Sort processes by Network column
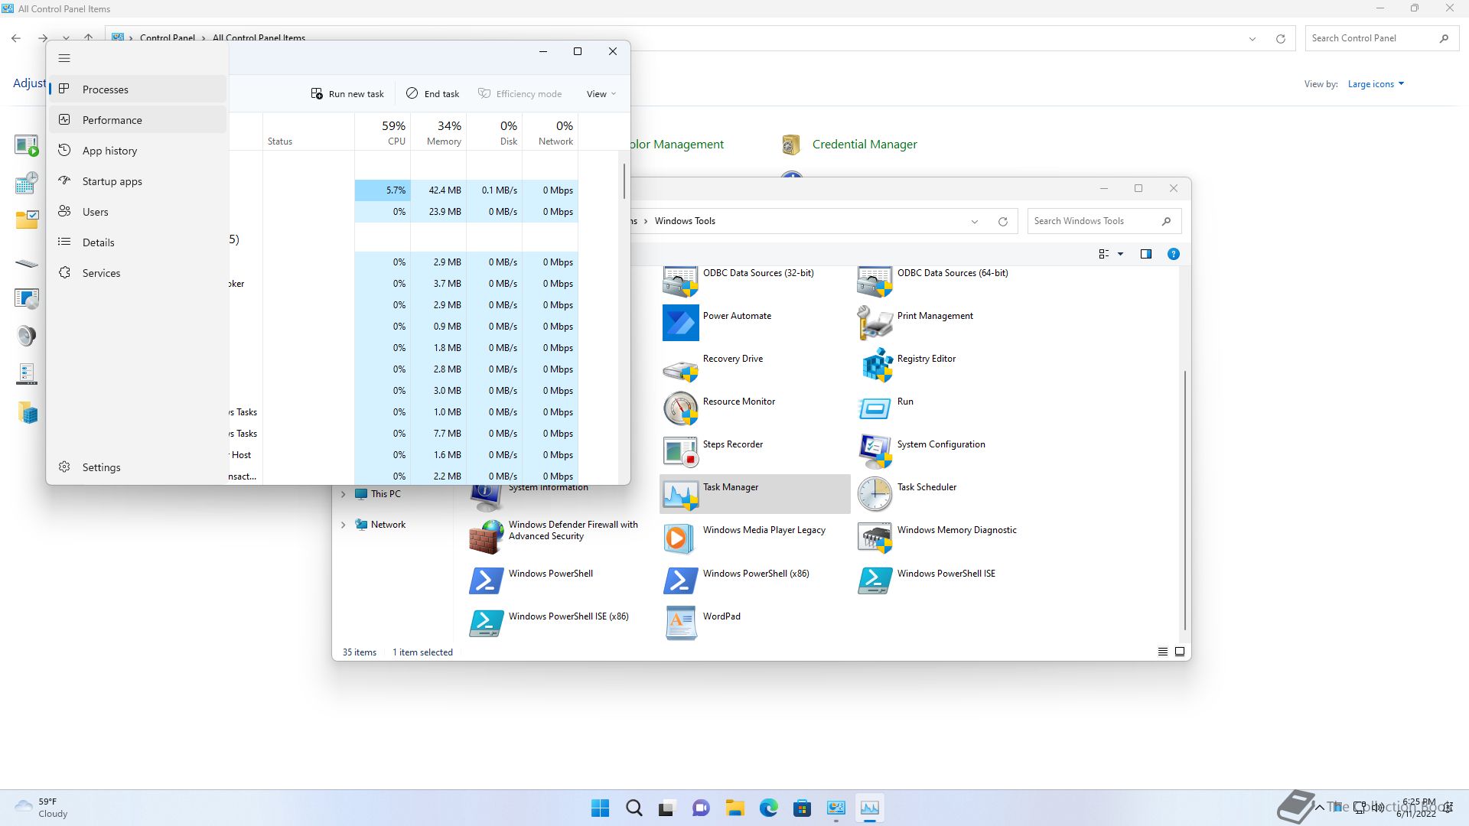 click(550, 132)
